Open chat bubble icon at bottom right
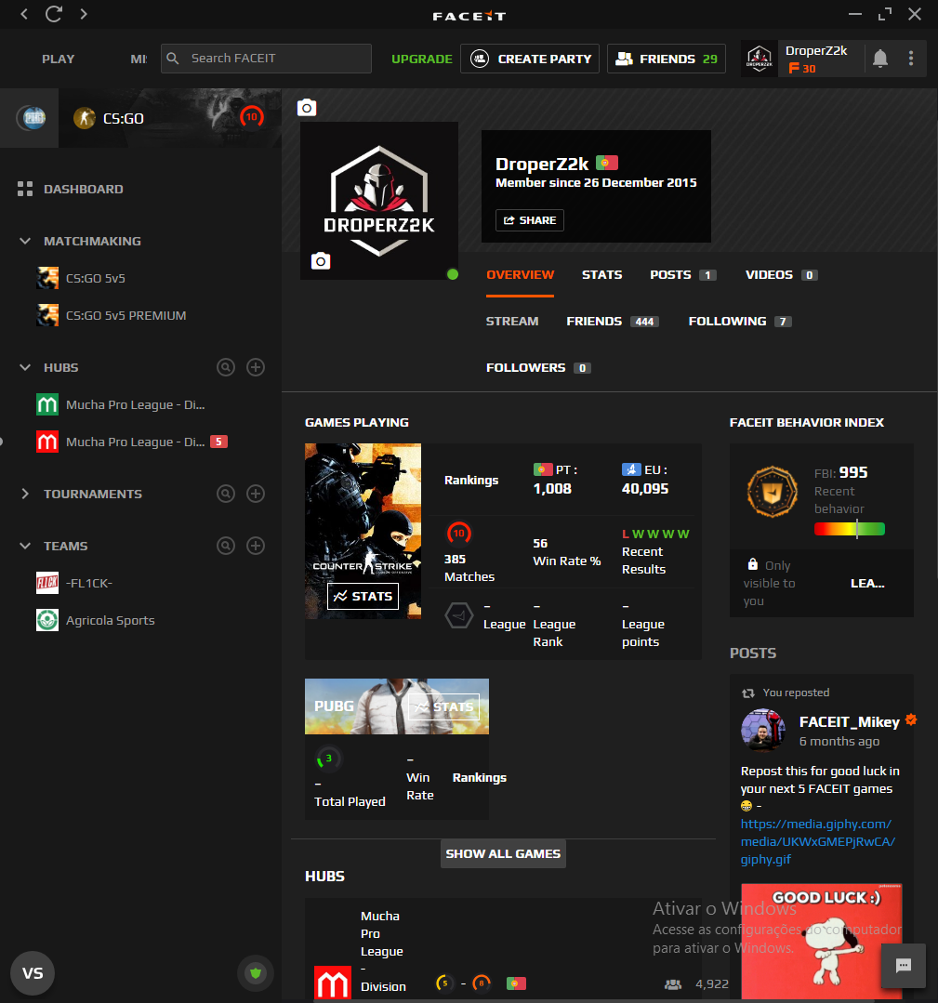The width and height of the screenshot is (938, 1003). pyautogui.click(x=903, y=966)
